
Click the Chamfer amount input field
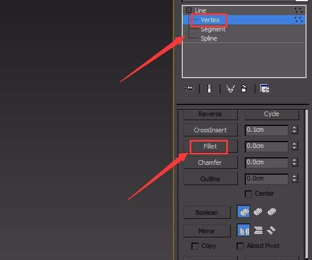click(x=266, y=162)
